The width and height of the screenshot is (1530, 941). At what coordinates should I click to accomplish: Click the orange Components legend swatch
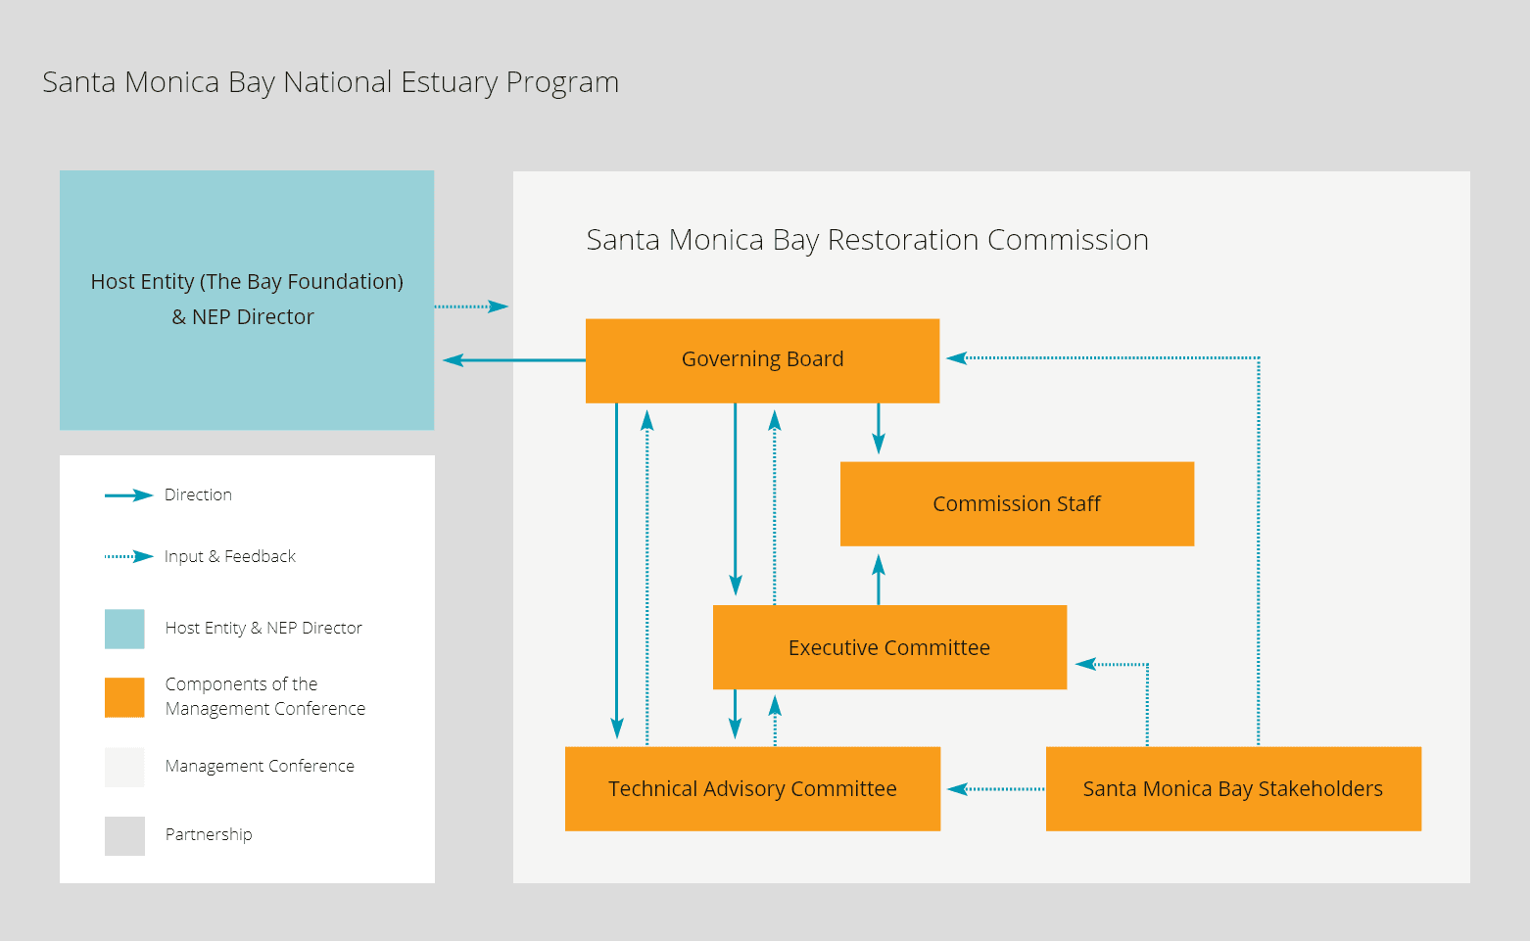click(x=123, y=696)
